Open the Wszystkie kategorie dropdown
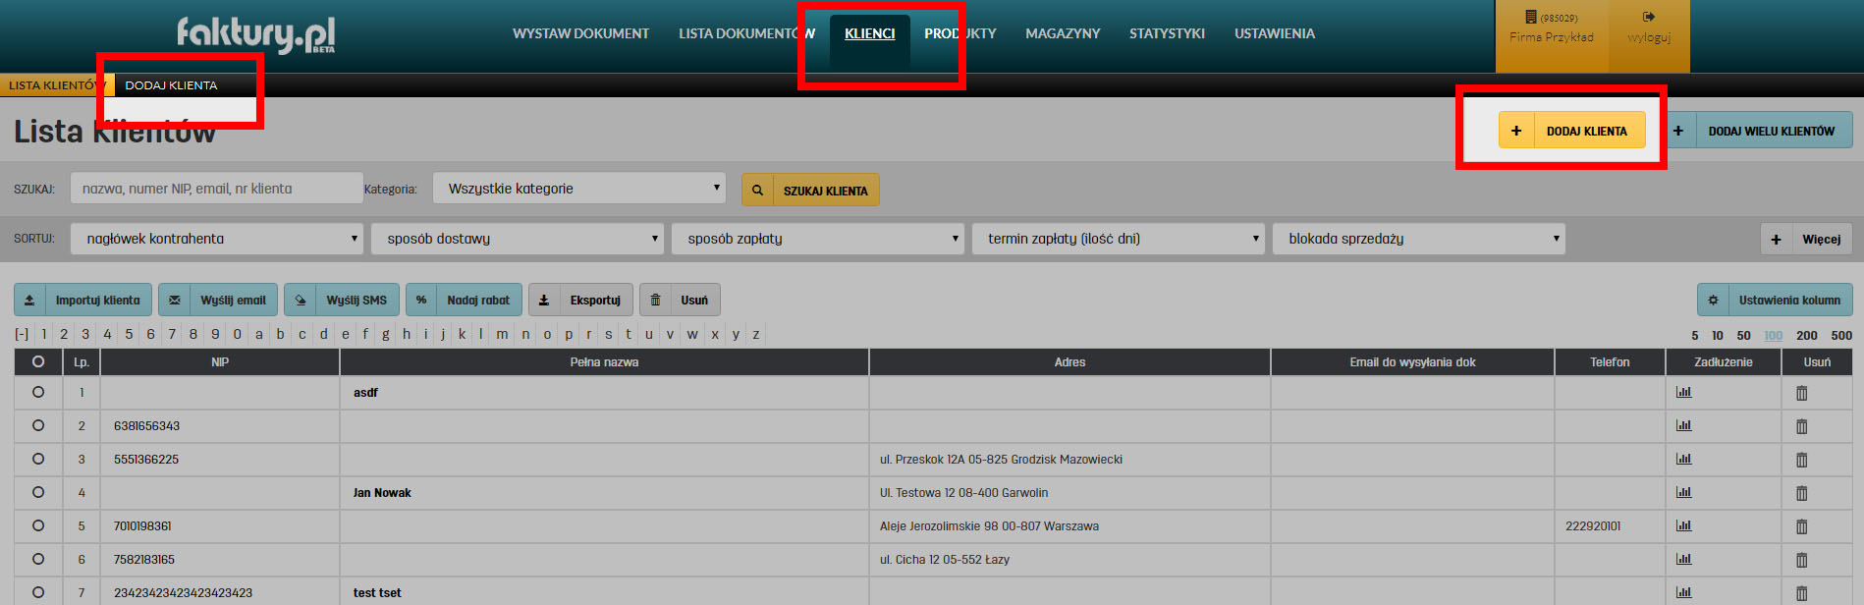This screenshot has width=1864, height=605. click(x=578, y=189)
